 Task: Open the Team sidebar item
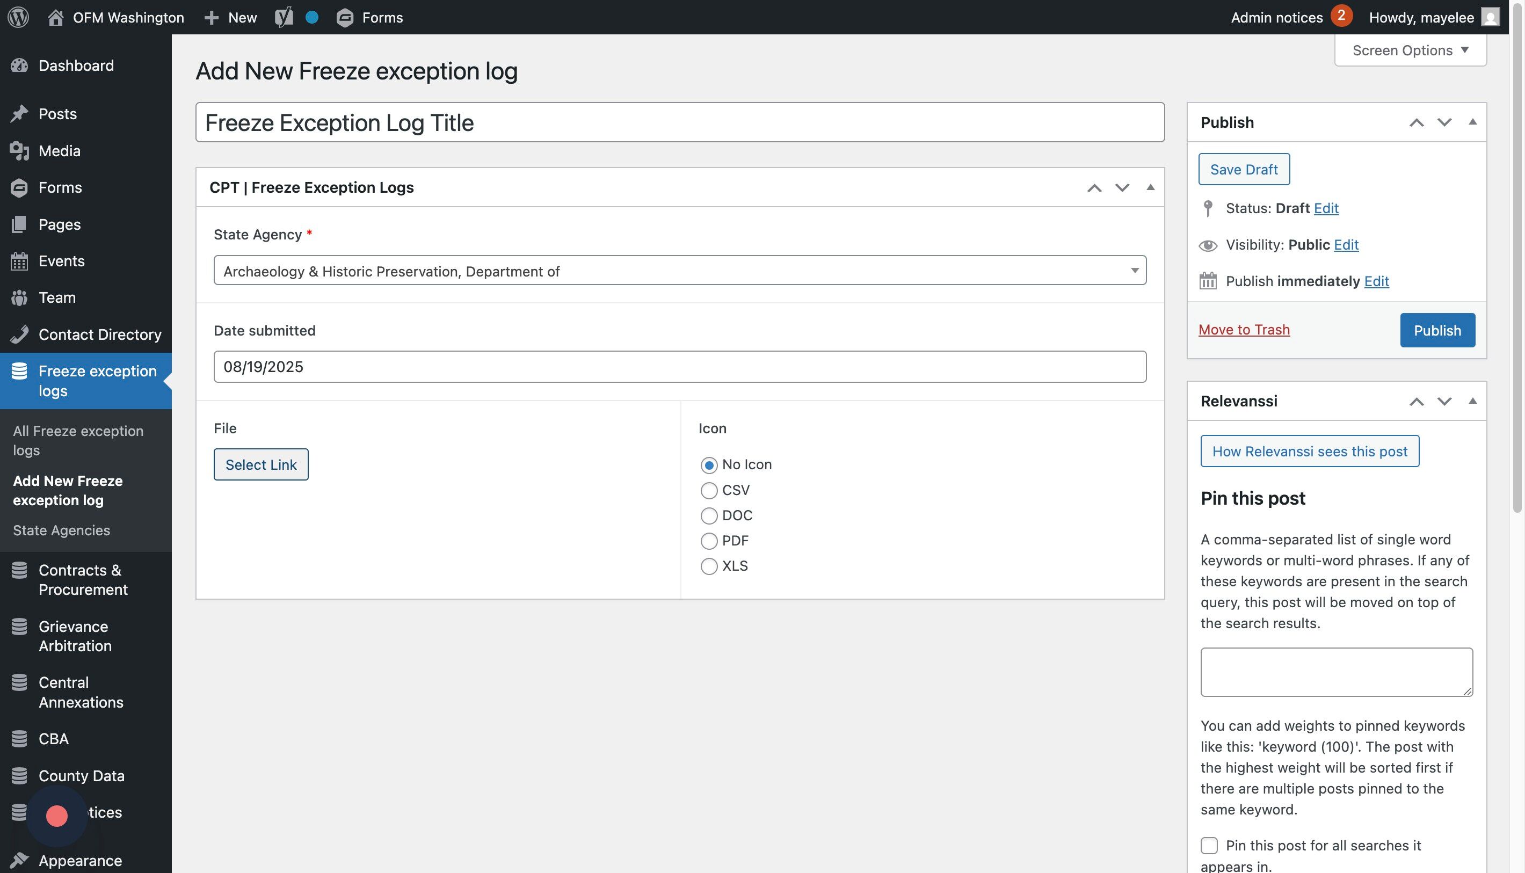[x=56, y=297]
